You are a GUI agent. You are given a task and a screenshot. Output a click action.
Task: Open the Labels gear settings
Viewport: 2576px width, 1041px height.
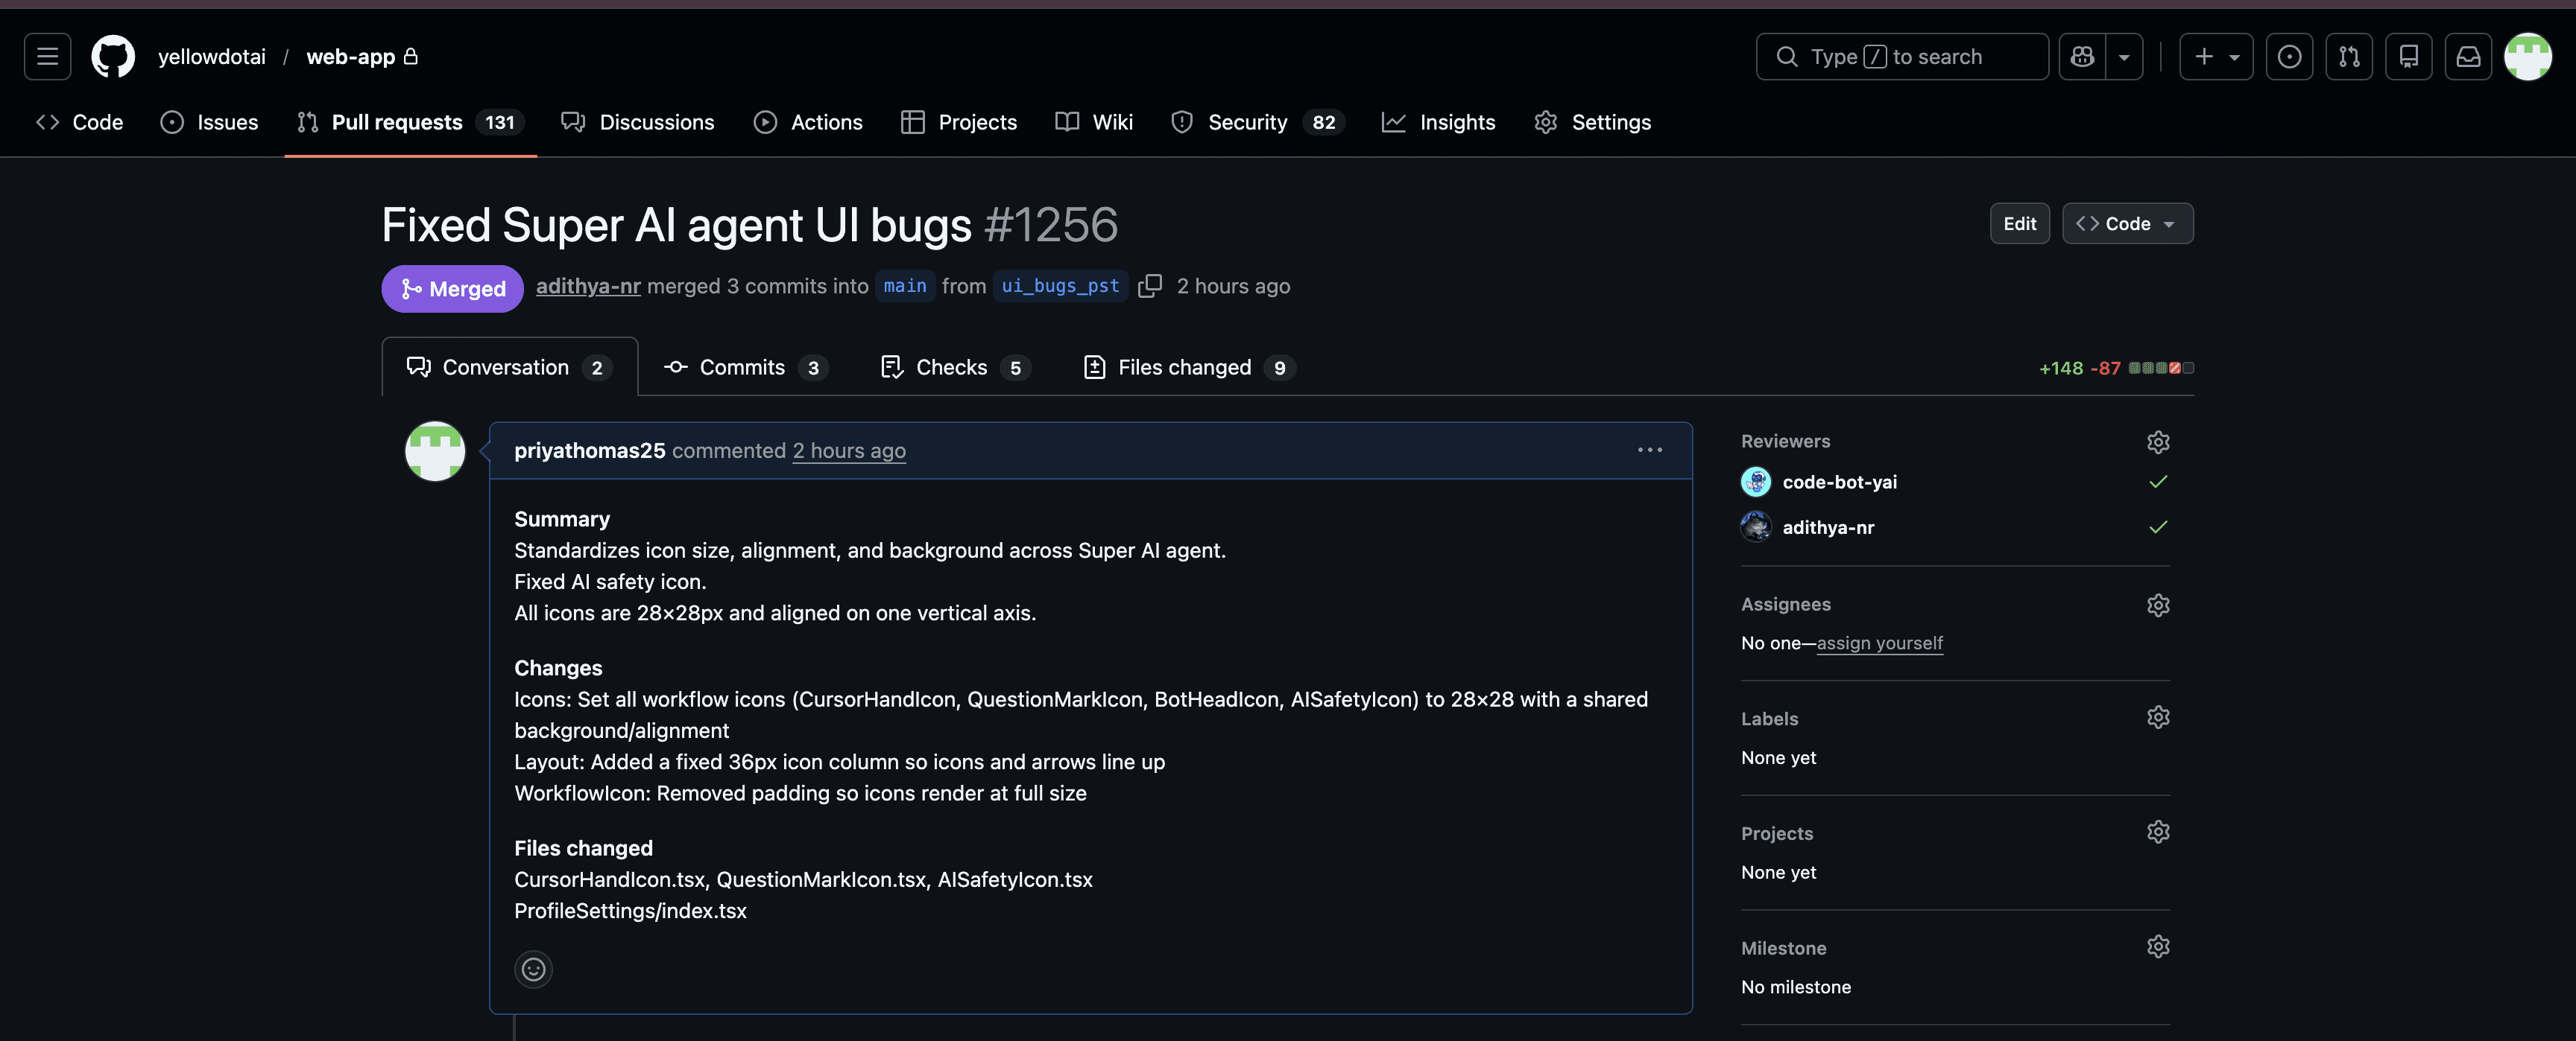(2157, 717)
